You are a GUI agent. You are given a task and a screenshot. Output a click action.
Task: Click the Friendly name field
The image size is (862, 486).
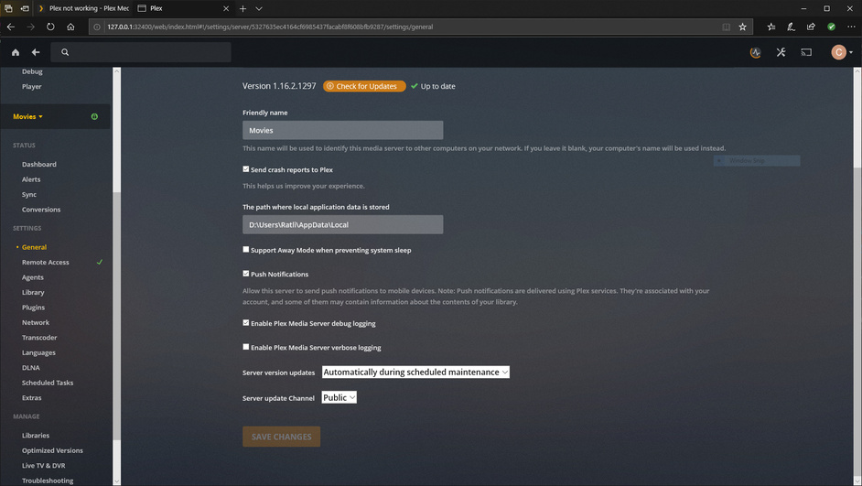(342, 130)
